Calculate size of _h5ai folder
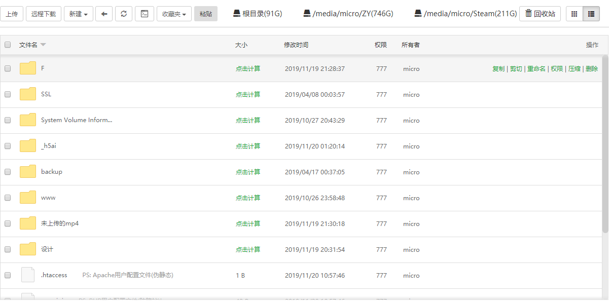Image resolution: width=609 pixels, height=301 pixels. pyautogui.click(x=248, y=146)
